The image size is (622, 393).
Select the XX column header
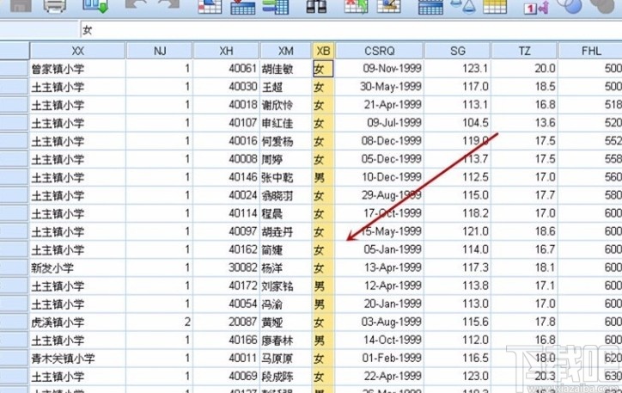click(77, 51)
